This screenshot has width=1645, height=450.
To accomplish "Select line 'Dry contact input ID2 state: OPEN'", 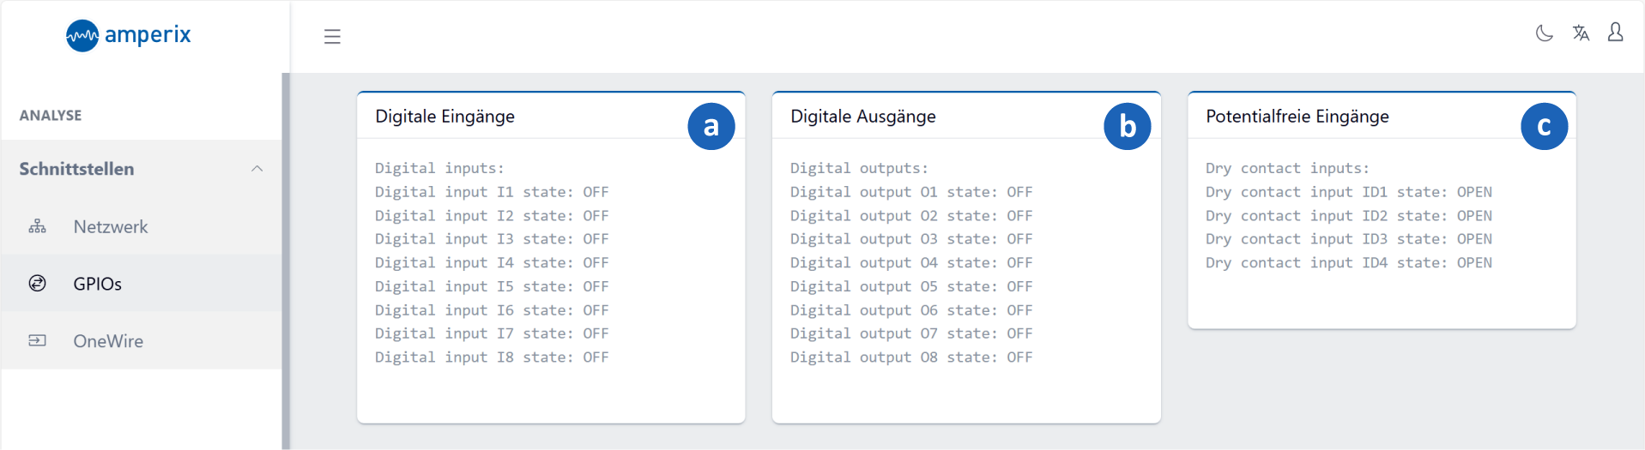I will point(1349,215).
